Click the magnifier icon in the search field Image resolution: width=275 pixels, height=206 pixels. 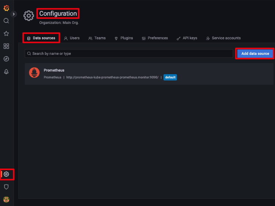29,54
